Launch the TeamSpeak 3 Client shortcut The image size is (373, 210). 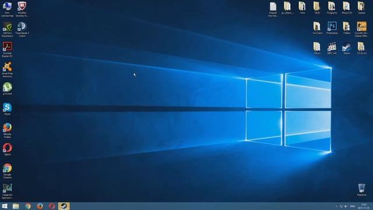pyautogui.click(x=22, y=30)
